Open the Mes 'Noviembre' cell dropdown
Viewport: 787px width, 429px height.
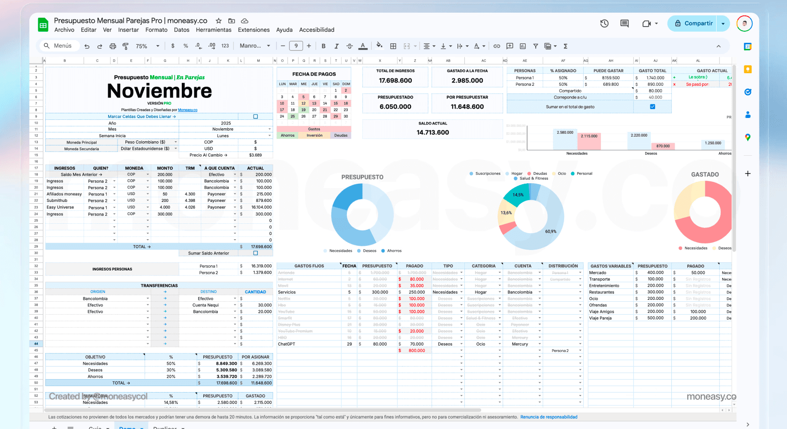click(269, 129)
